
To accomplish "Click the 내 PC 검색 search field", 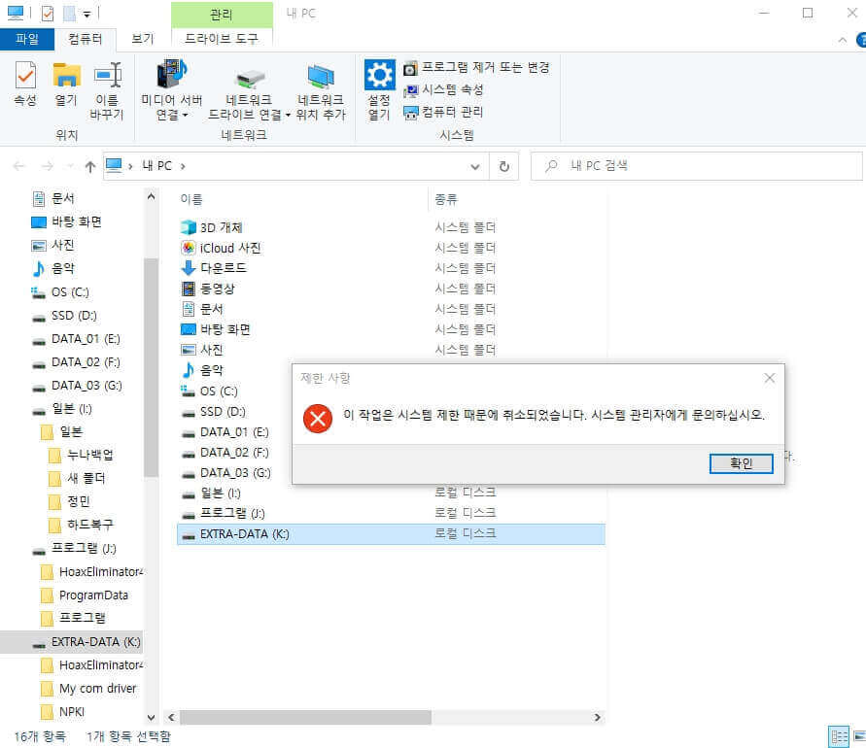I will (x=696, y=165).
